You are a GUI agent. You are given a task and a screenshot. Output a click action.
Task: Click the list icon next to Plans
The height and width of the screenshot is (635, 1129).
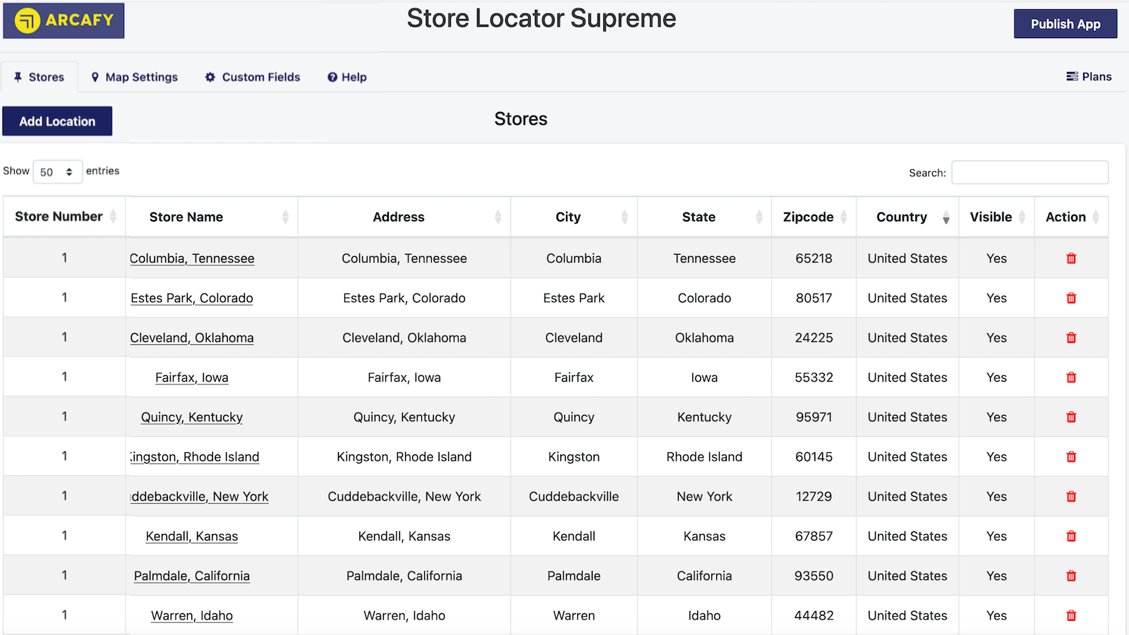[x=1072, y=76]
